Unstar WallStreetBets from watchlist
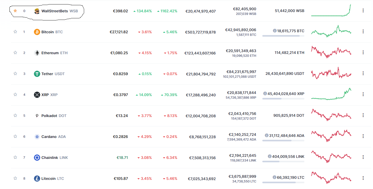This screenshot has width=373, height=189. click(15, 11)
